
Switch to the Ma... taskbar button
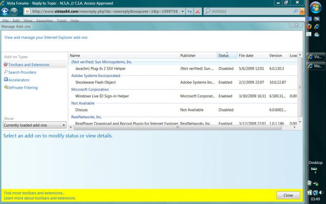316,66
